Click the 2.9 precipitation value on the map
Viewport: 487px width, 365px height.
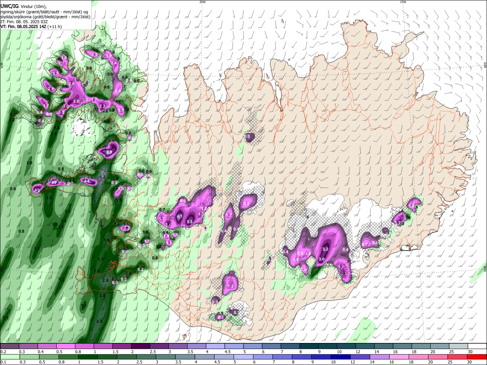(x=106, y=280)
